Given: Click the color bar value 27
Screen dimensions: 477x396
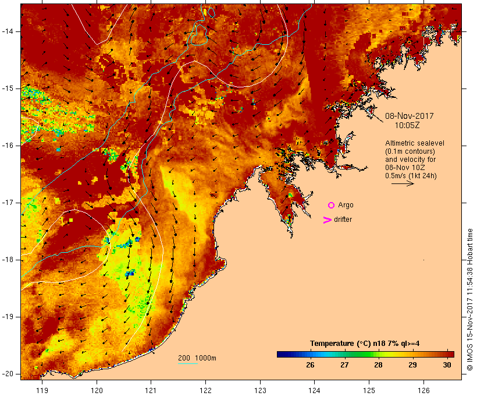Looking at the screenshot, I should coord(344,365).
